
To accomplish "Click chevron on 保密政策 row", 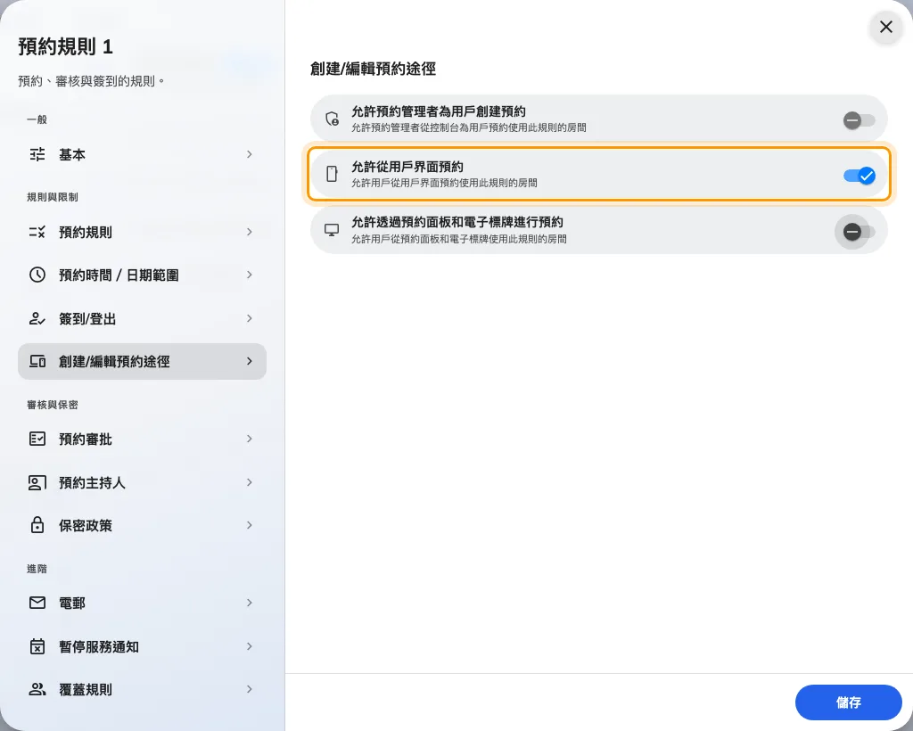I will tap(250, 525).
